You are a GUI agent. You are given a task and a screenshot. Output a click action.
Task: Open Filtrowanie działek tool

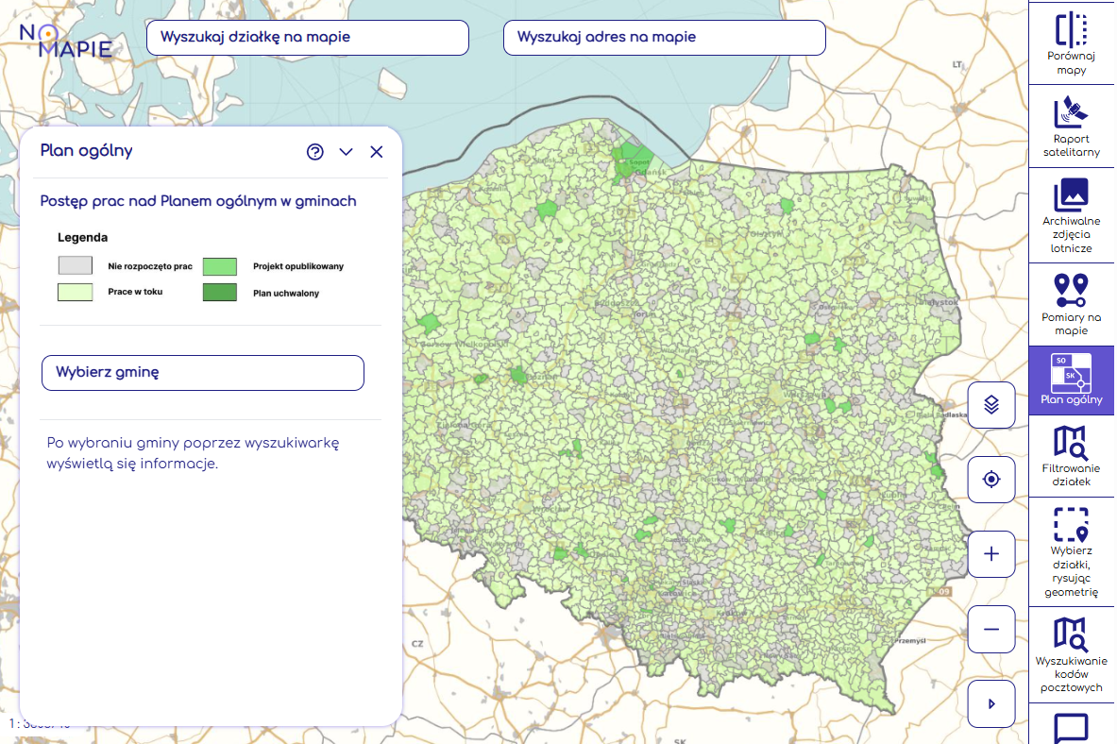coord(1071,455)
